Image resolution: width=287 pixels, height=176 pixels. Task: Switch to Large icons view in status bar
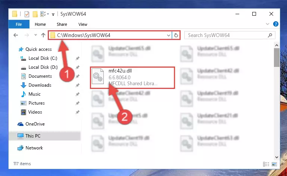click(x=274, y=164)
